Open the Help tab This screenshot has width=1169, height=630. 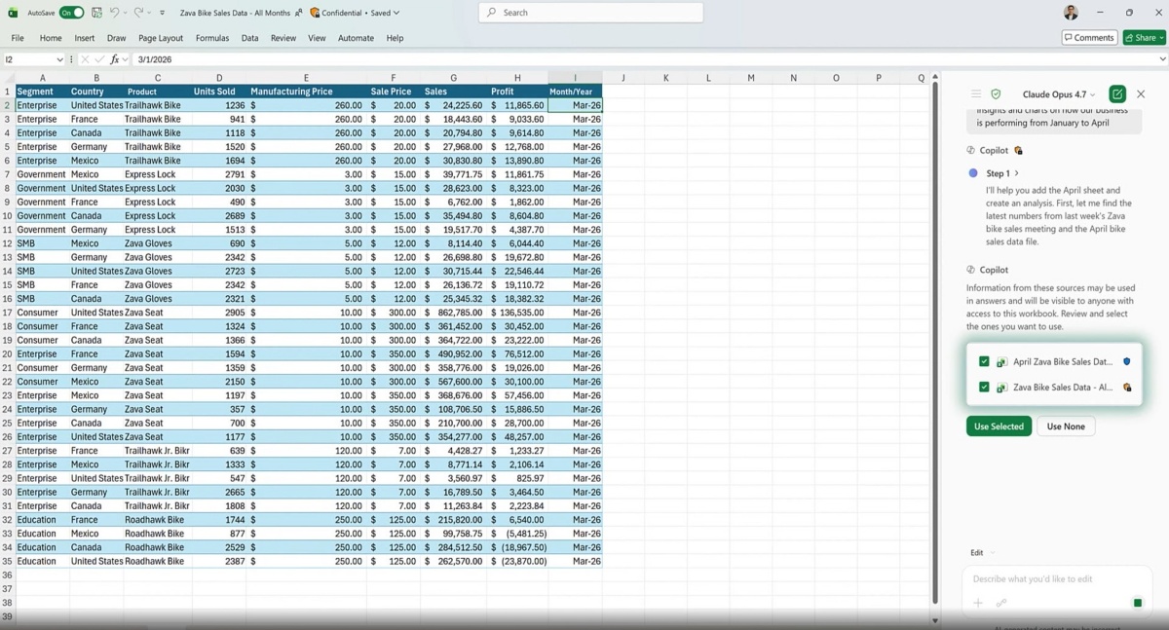pos(395,38)
